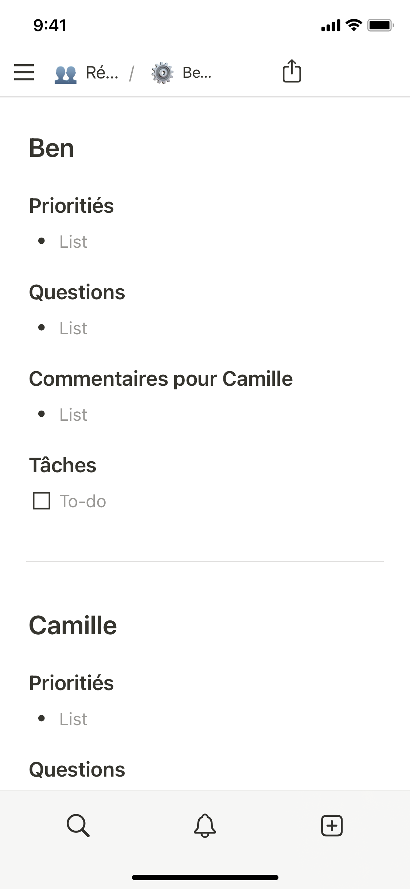Tap the gear icon in breadcrumb

tap(162, 73)
